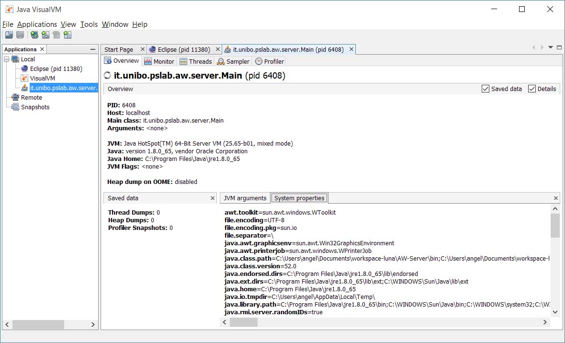Click the Add JMX Connection toolbar icon
Screen dimensions: 565x343
pos(45,34)
